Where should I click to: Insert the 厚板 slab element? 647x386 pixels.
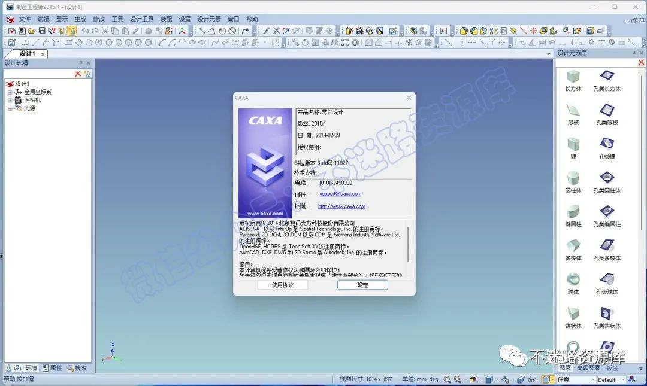pos(573,114)
